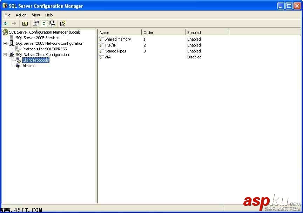This screenshot has height=213, width=303.
Task: Click order value 3 for Named Pipes
Action: pos(144,51)
